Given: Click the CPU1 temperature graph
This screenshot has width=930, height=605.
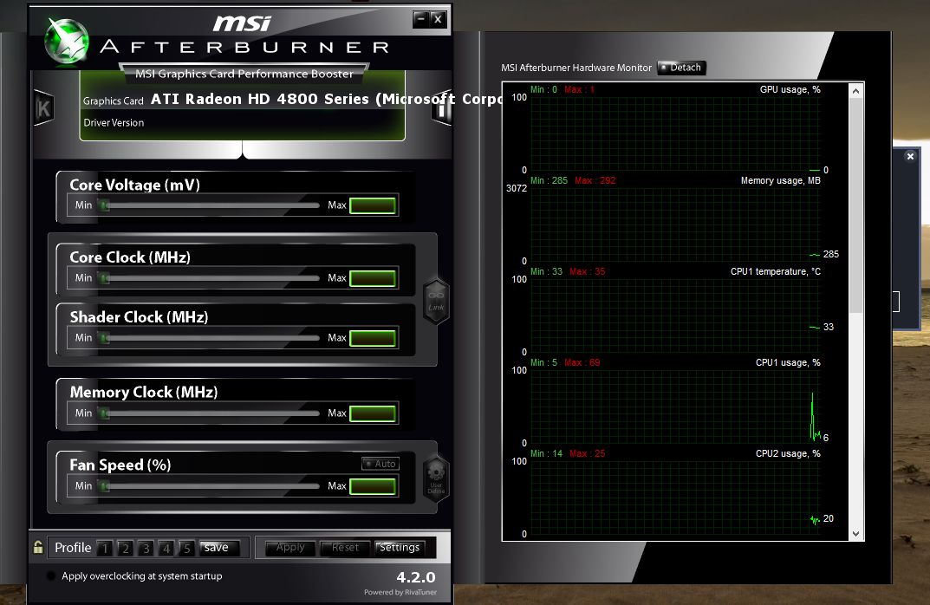Looking at the screenshot, I should tap(675, 316).
